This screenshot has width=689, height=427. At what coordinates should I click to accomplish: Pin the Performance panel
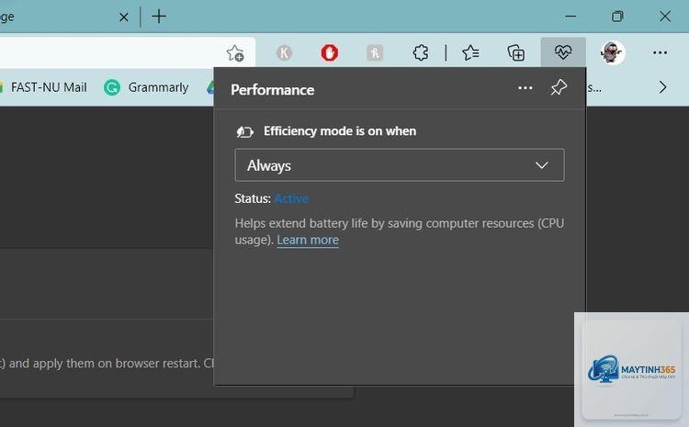(559, 87)
